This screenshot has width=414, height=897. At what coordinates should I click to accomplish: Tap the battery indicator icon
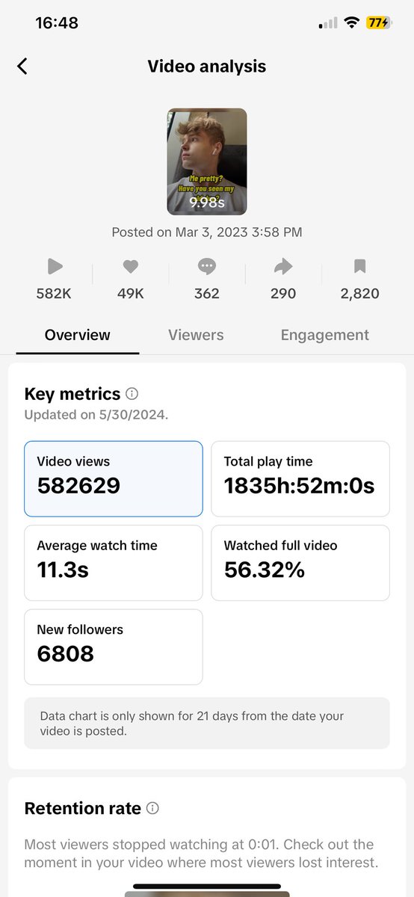377,23
